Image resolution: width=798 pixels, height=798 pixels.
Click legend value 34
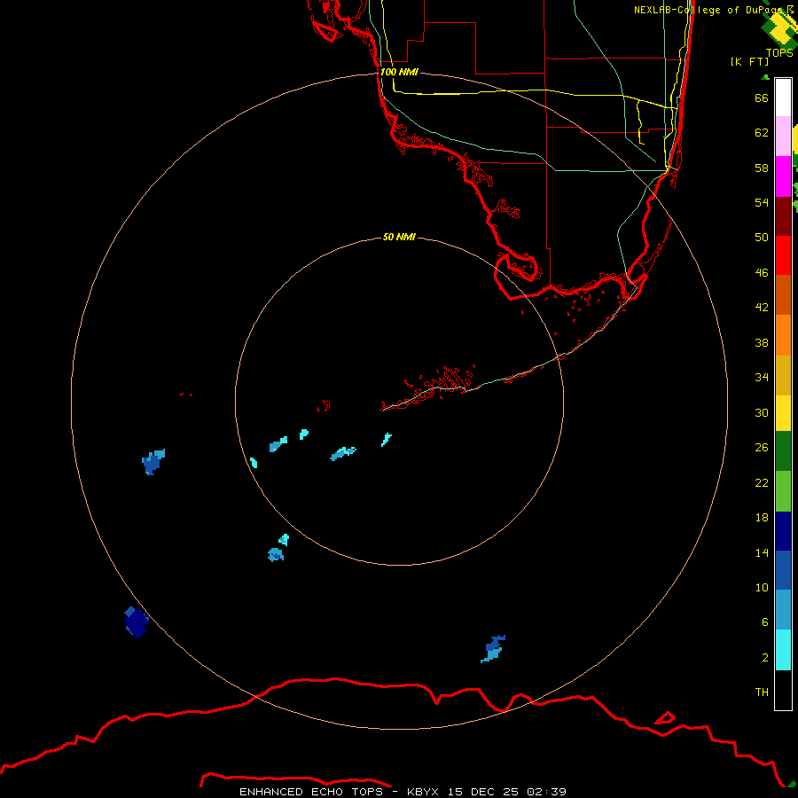point(762,378)
